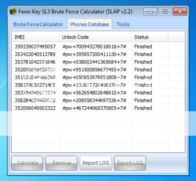
Task: Sort by the Unlock Code column header
Action: pyautogui.click(x=95, y=37)
